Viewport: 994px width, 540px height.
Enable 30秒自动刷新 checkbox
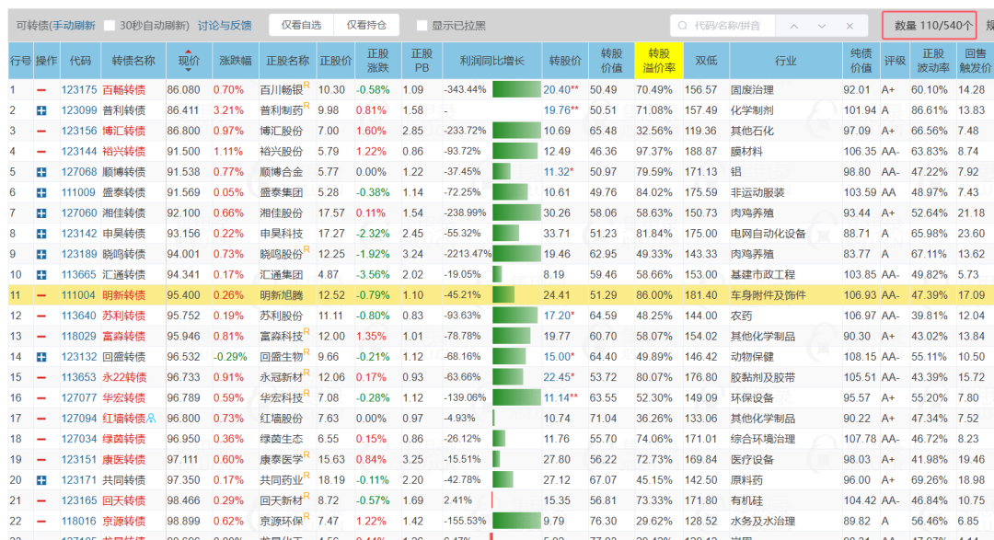109,26
